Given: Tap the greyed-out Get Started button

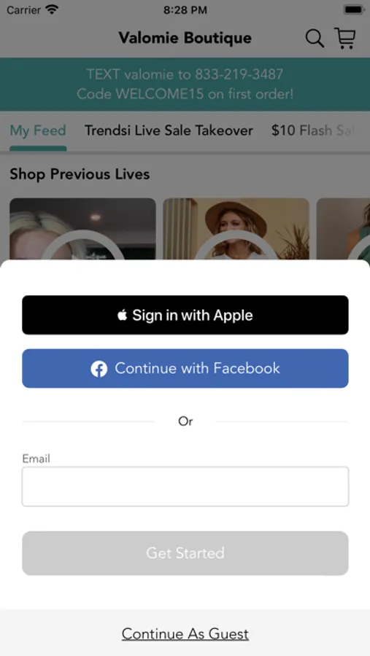Looking at the screenshot, I should pyautogui.click(x=185, y=553).
